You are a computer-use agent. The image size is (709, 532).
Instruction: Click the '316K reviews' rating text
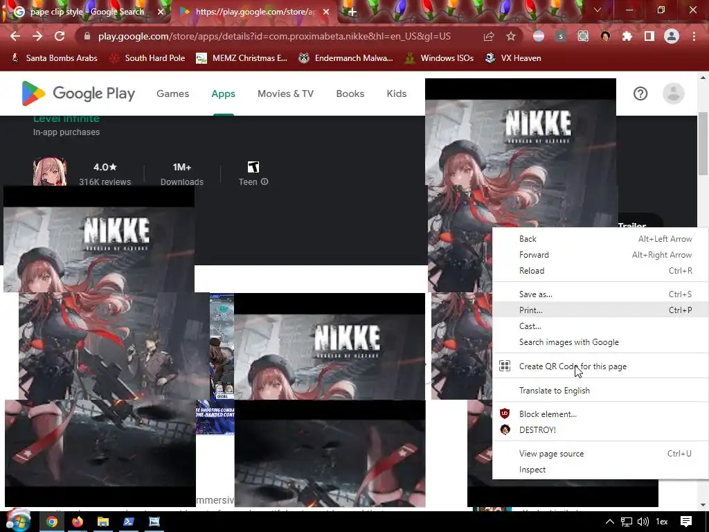[x=105, y=182]
